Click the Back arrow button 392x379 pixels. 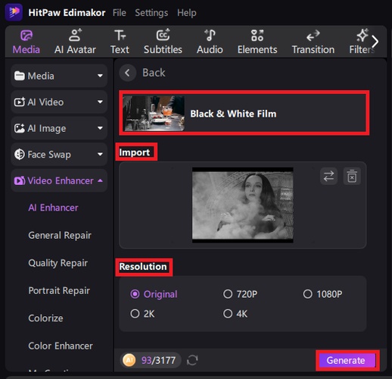click(x=128, y=73)
